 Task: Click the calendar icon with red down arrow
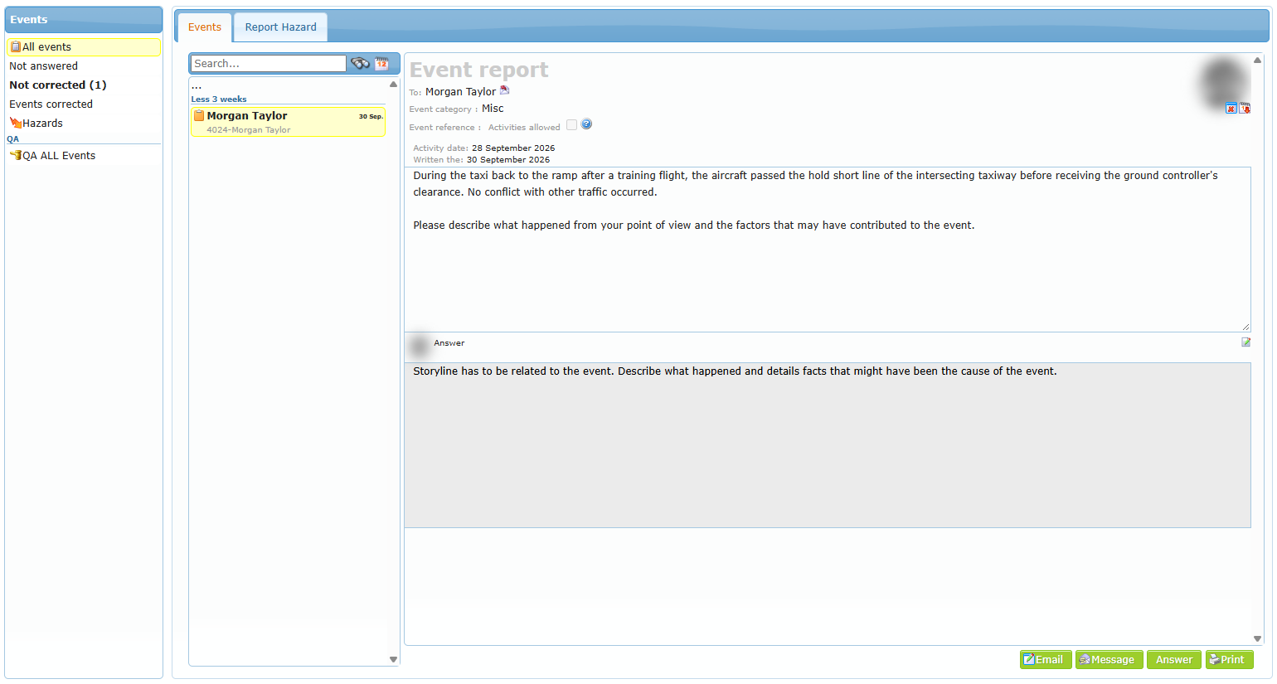[1245, 109]
